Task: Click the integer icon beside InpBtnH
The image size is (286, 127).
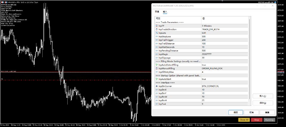Action: tap(157, 100)
